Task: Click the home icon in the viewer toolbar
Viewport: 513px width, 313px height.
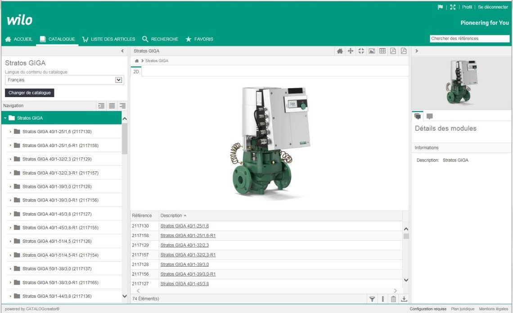Action: point(340,51)
